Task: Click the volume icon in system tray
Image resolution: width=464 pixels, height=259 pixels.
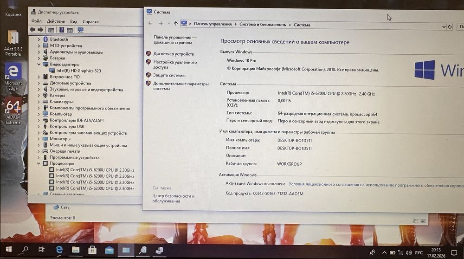Action: tap(409, 253)
